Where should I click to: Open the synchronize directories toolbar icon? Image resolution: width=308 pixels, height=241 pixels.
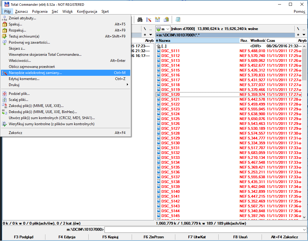[x=157, y=19]
